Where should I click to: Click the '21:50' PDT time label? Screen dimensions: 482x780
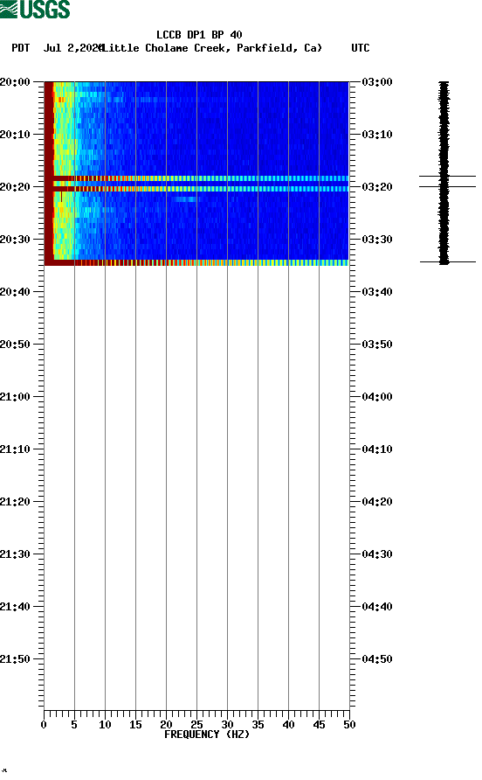15,659
